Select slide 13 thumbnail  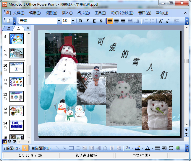17,111
